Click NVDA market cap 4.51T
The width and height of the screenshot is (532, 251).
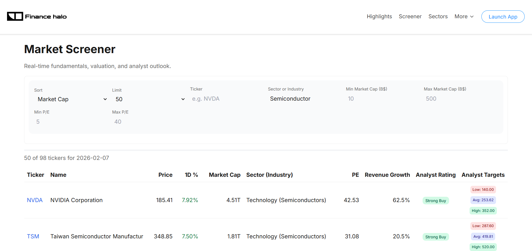tap(233, 200)
